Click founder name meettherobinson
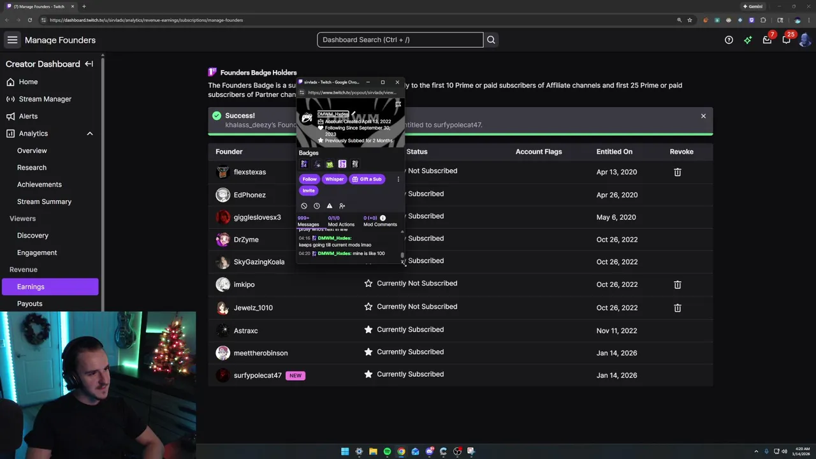The width and height of the screenshot is (816, 459). [x=260, y=353]
